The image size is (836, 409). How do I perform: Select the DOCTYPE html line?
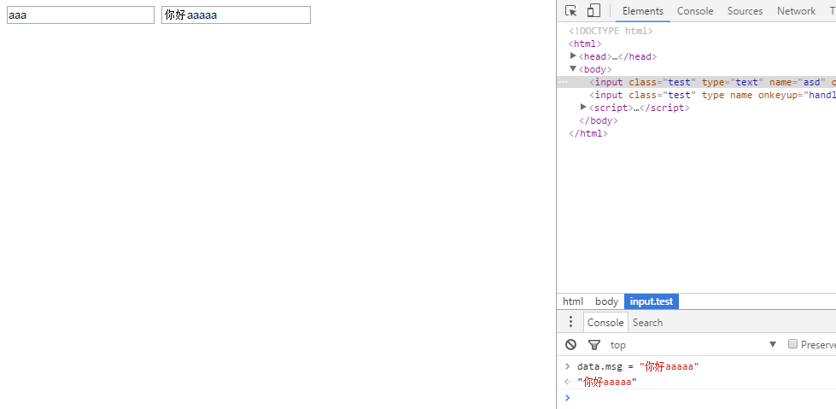point(611,31)
